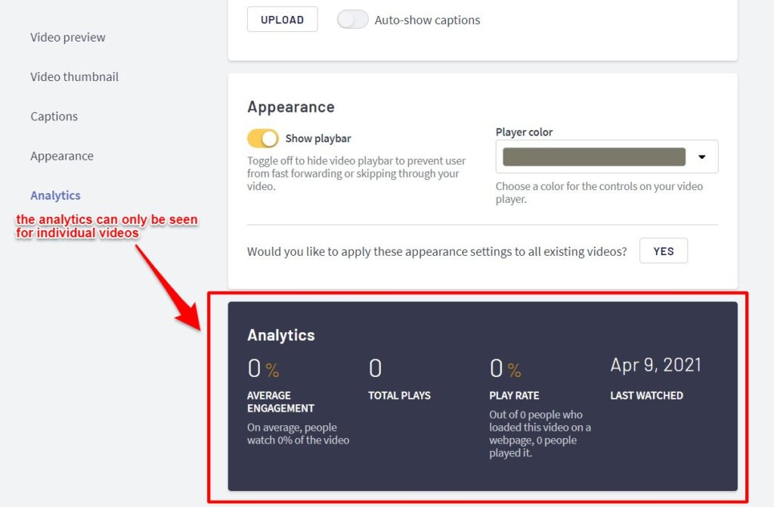Open Video preview in the sidebar
The height and width of the screenshot is (507, 774).
[x=68, y=37]
